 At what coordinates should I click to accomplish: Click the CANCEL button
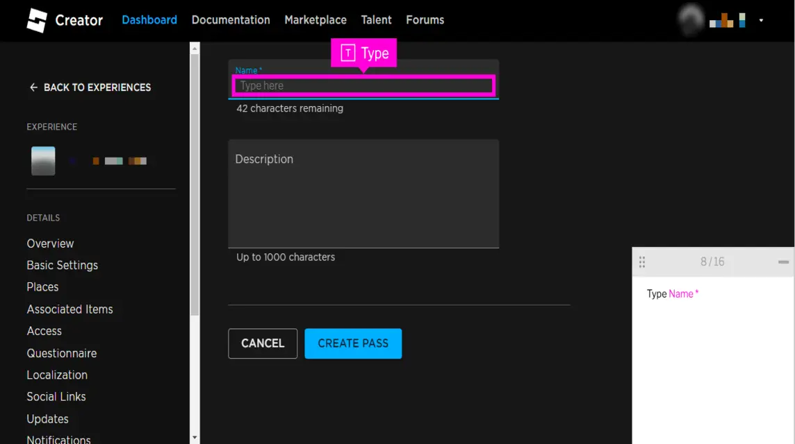click(263, 343)
